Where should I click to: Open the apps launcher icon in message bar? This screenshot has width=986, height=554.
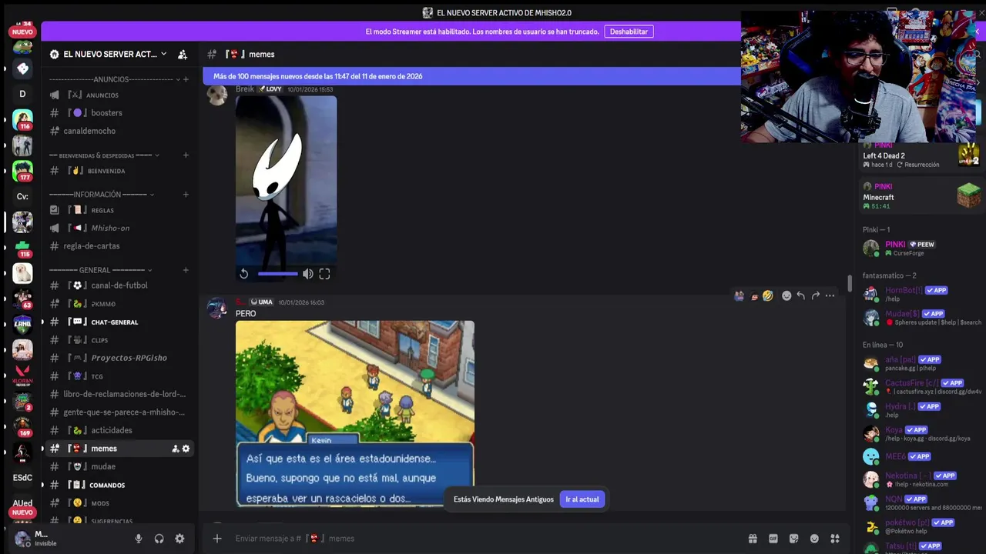pos(834,539)
